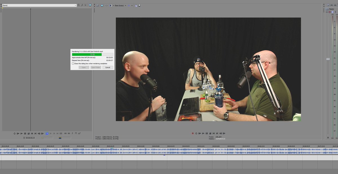Click the lock icon below the Master fader
The image size is (338, 174).
[x=328, y=138]
